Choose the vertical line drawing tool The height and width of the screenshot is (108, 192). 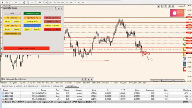point(12,2)
